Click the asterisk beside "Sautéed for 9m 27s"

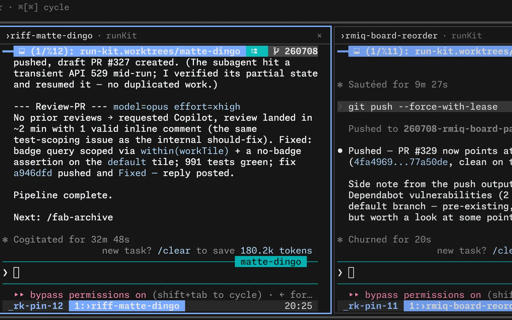click(340, 85)
